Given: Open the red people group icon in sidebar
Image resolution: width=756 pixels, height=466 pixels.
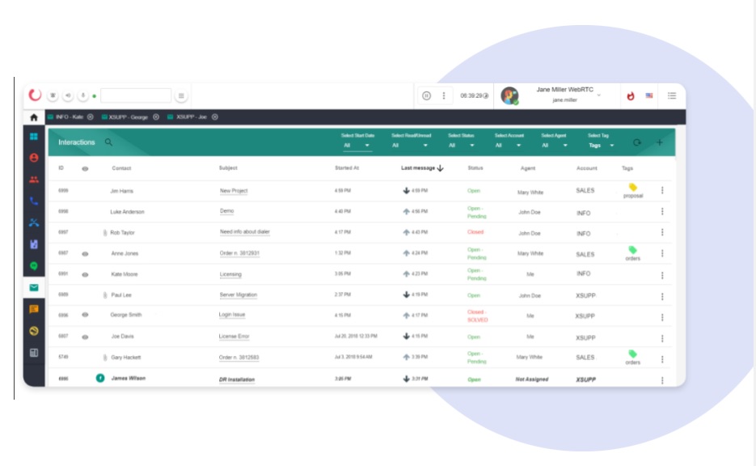Looking at the screenshot, I should coord(34,180).
